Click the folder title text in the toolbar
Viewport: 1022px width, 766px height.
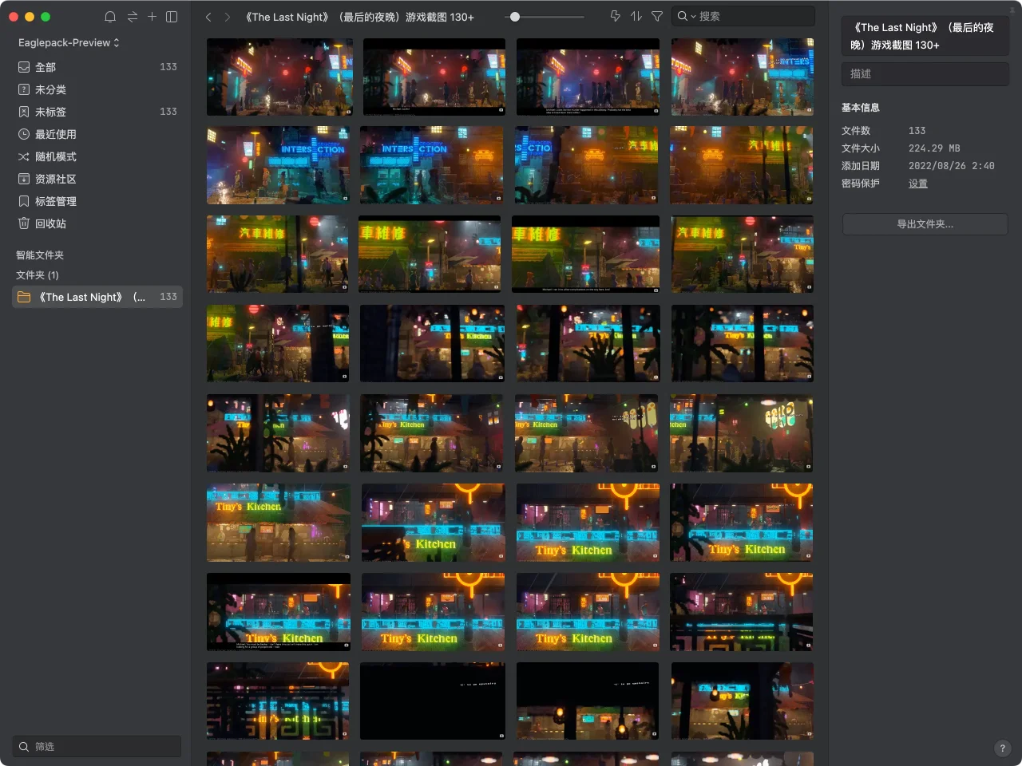point(359,17)
